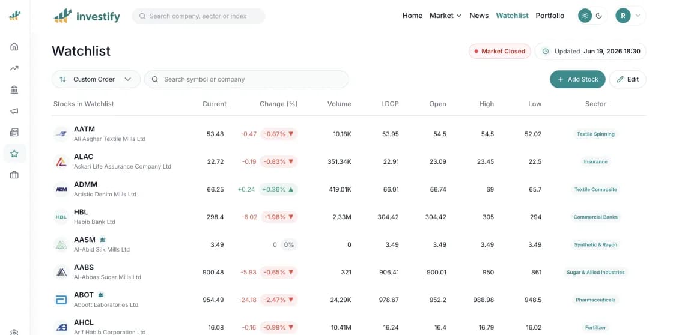Image resolution: width=673 pixels, height=335 pixels.
Task: Click the AHCL company logo
Action: 61,327
